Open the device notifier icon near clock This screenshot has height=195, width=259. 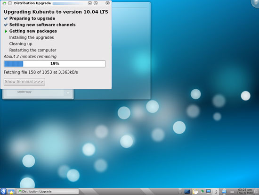(x=224, y=192)
